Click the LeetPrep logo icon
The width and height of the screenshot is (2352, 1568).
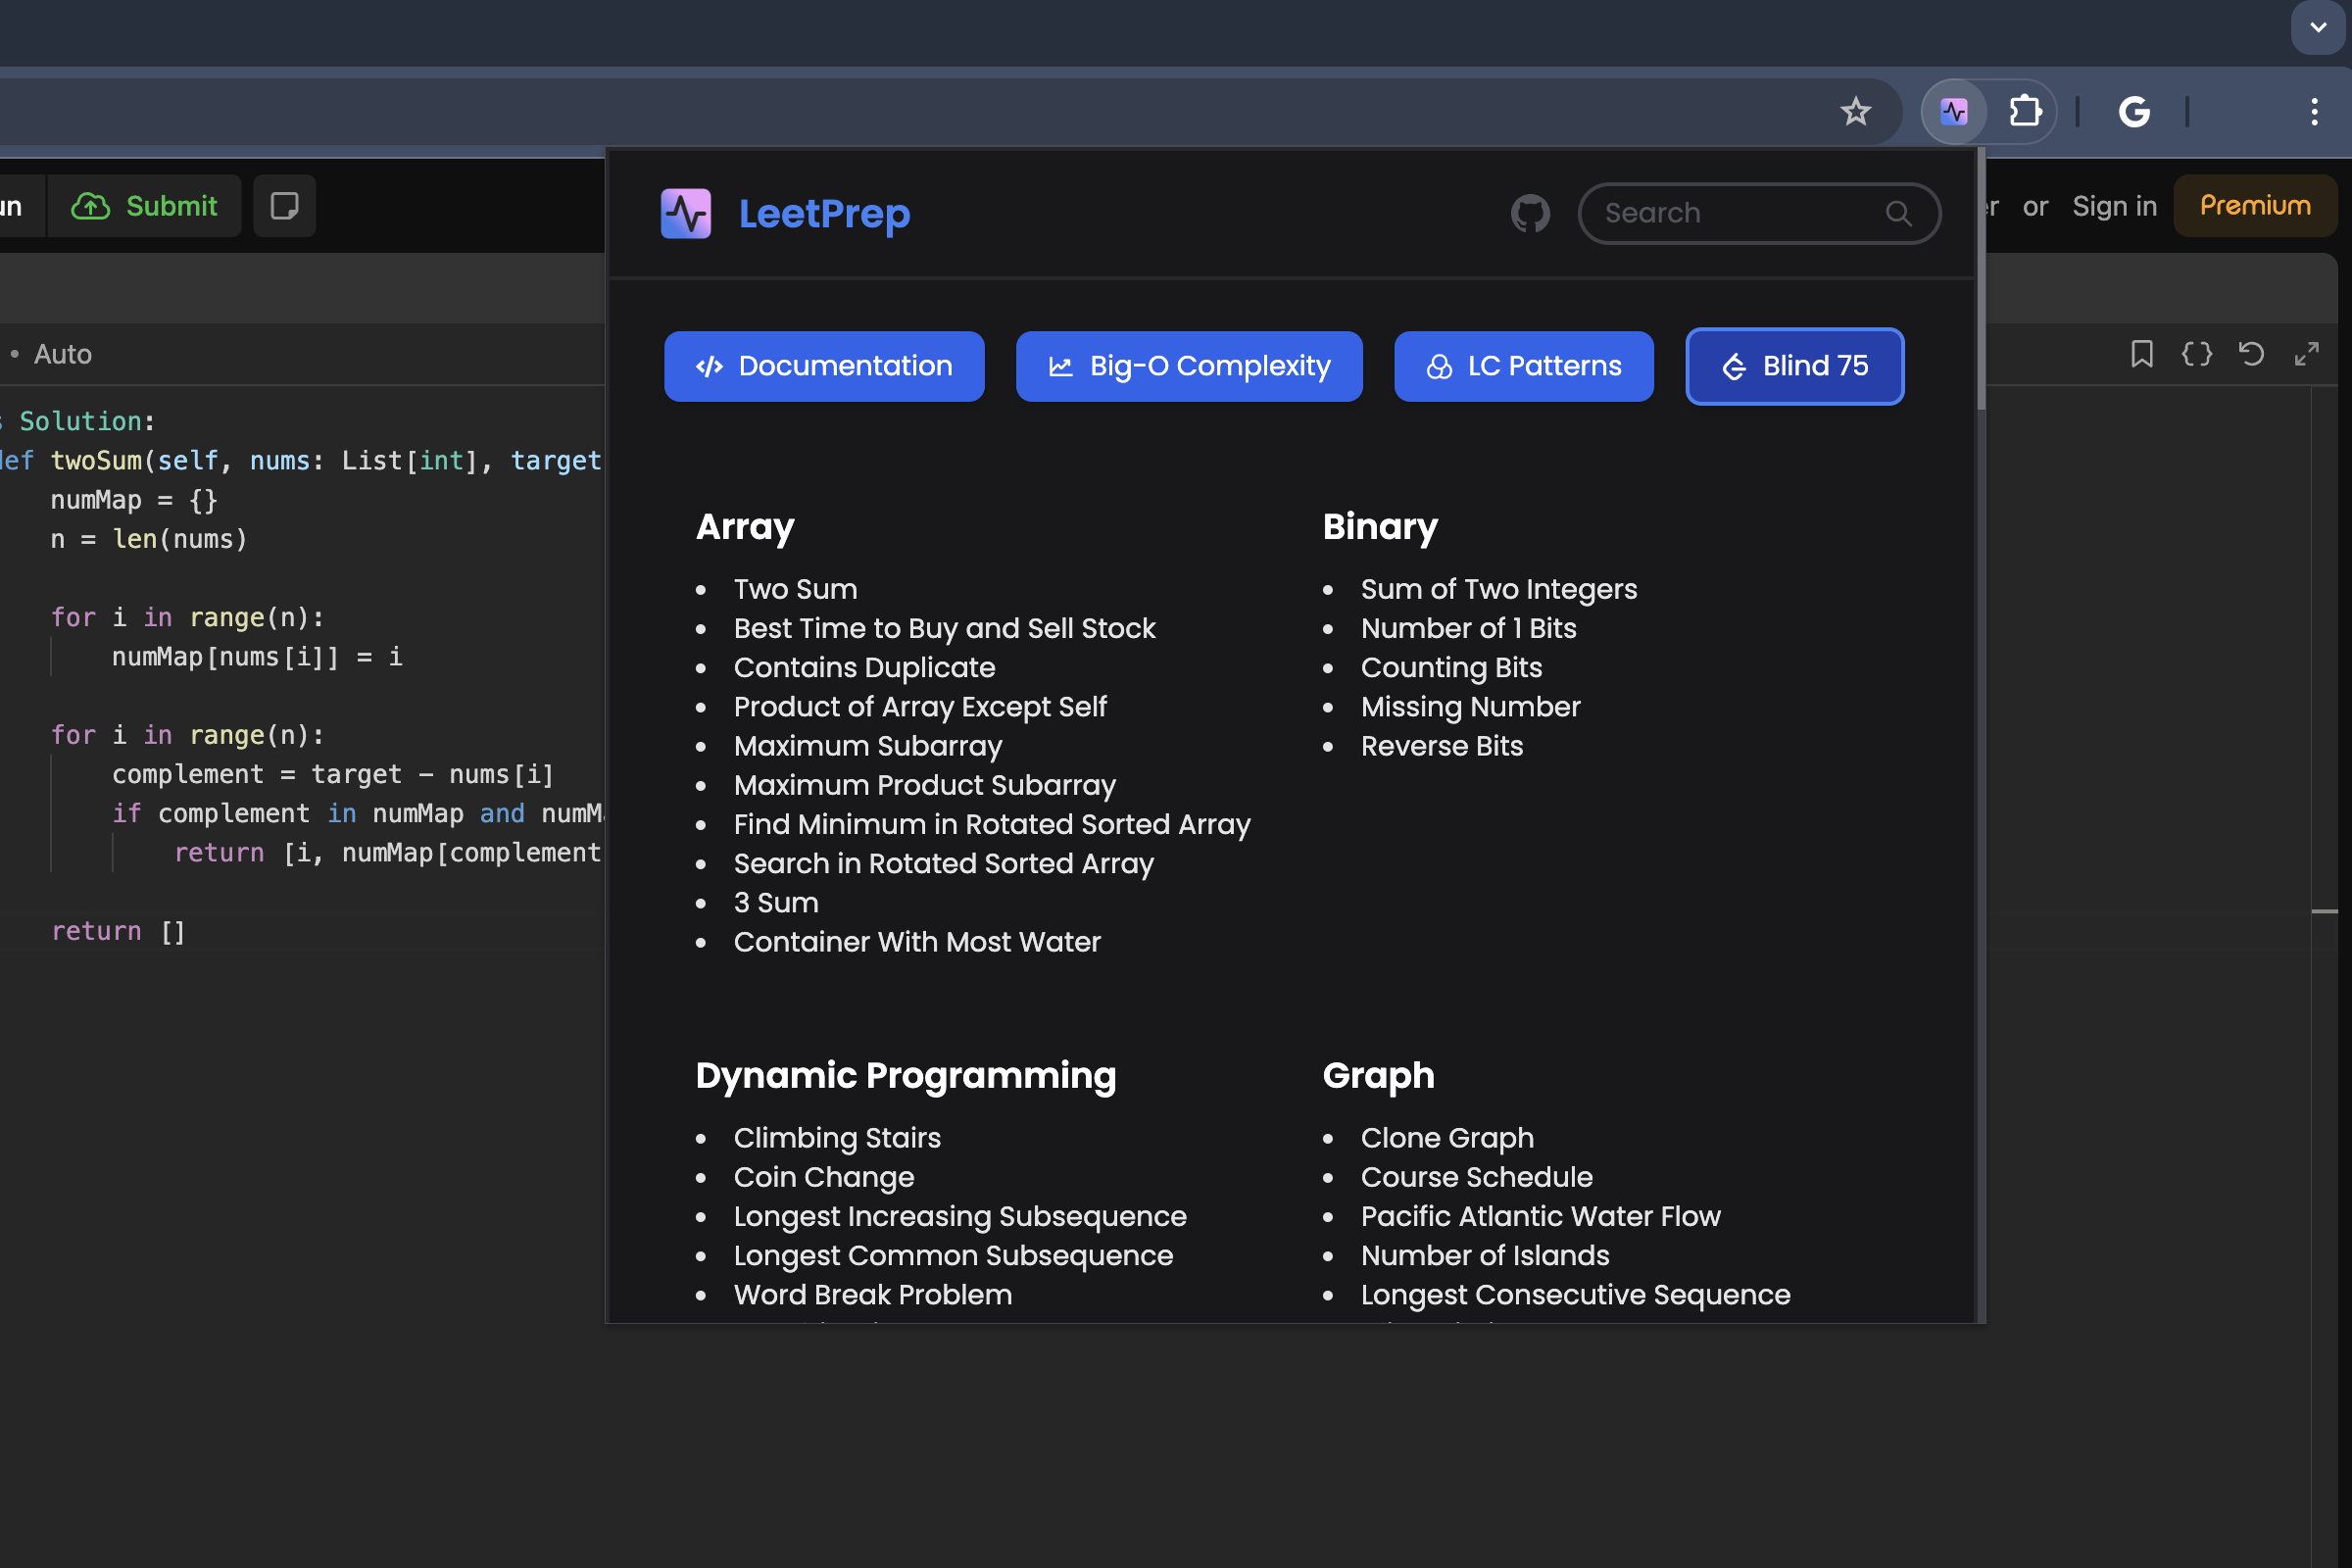pos(686,213)
